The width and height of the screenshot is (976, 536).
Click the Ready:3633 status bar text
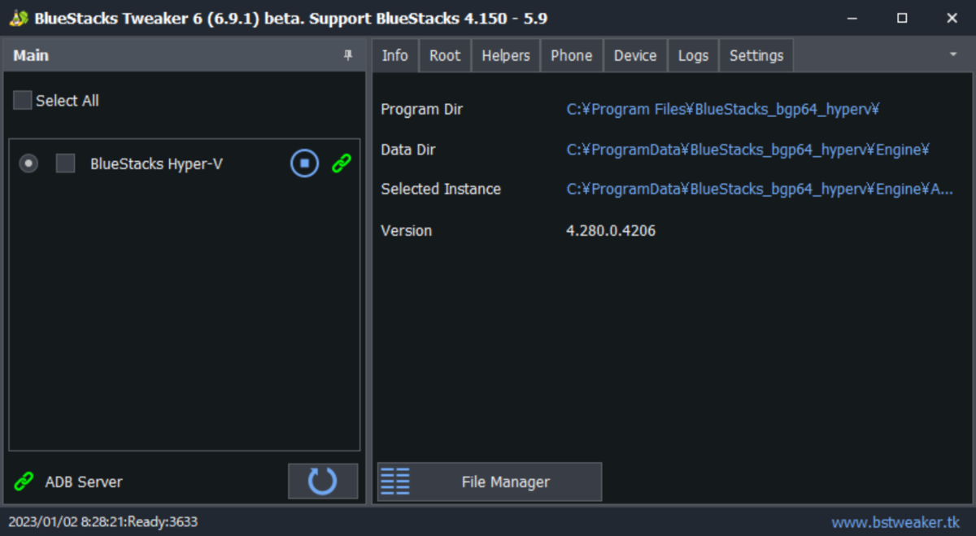pyautogui.click(x=161, y=521)
